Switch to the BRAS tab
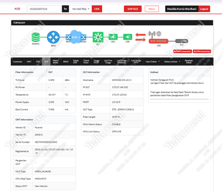Screen dimensions: 222x192 tap(66, 62)
